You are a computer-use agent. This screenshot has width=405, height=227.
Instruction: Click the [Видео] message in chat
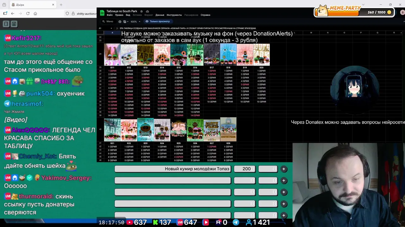point(16,120)
